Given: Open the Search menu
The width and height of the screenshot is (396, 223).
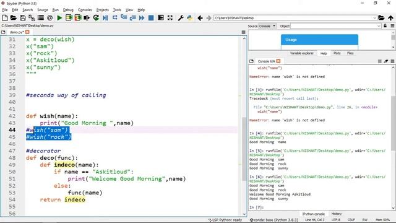Looking at the screenshot, I should pos(27,10).
